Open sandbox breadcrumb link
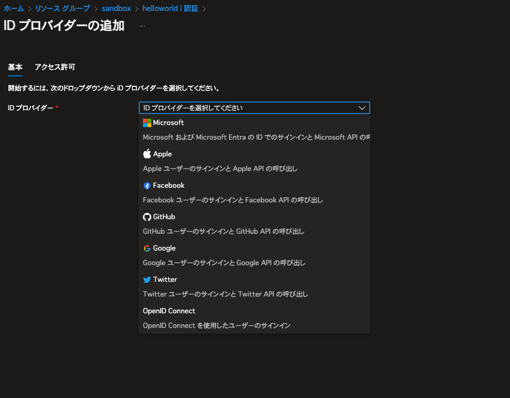The image size is (510, 398). [x=116, y=8]
